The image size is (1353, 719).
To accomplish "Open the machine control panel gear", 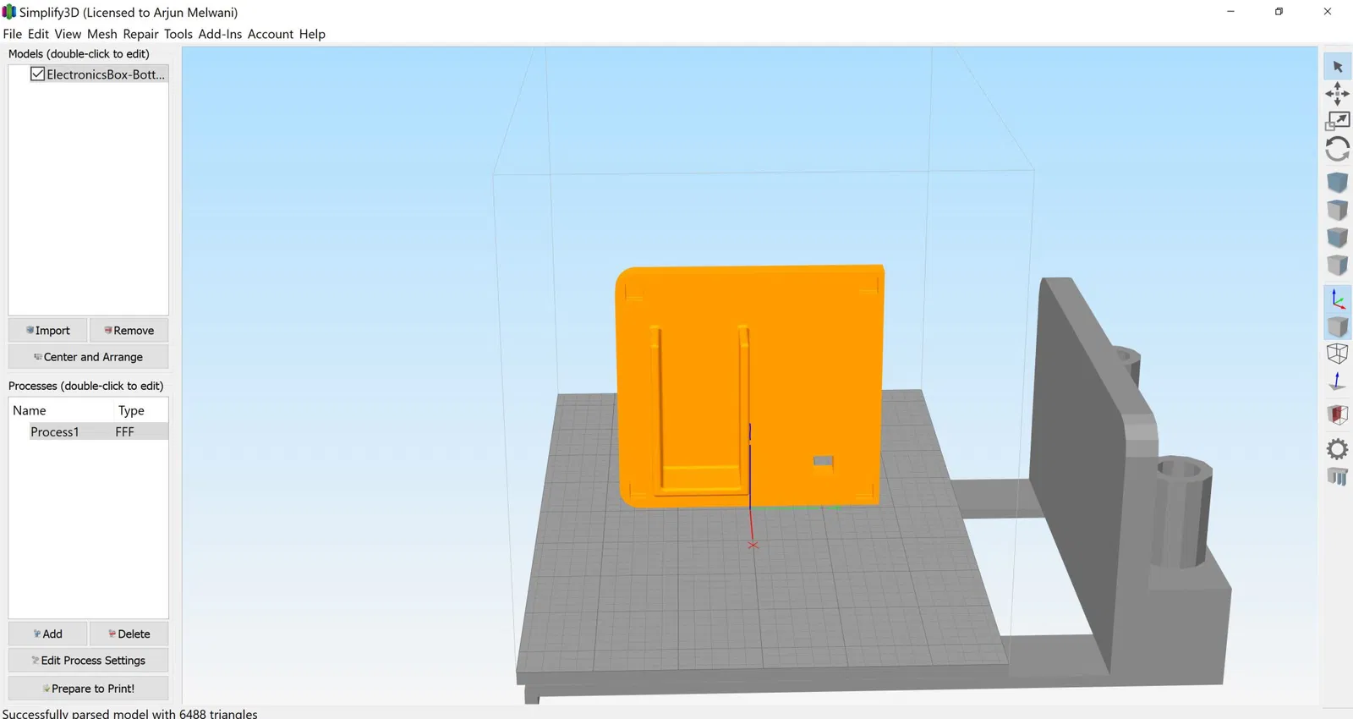I will pos(1337,448).
